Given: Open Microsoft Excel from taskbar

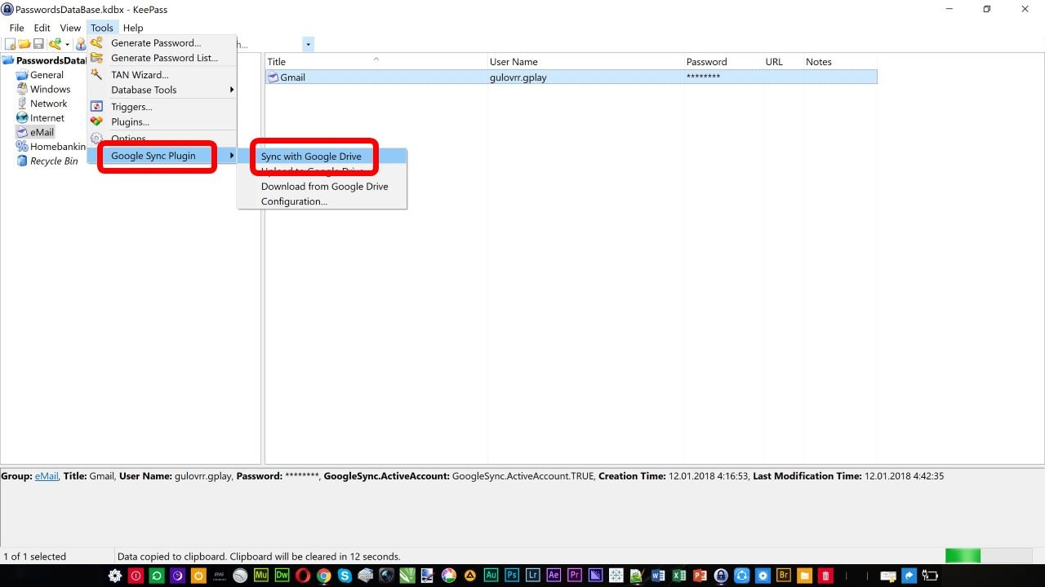Looking at the screenshot, I should 679,576.
